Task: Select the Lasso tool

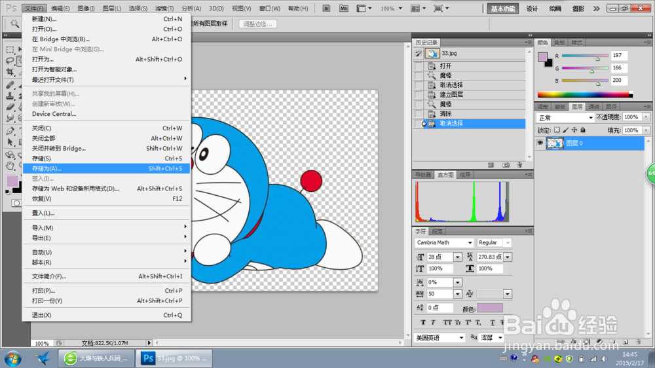Action: (10, 60)
